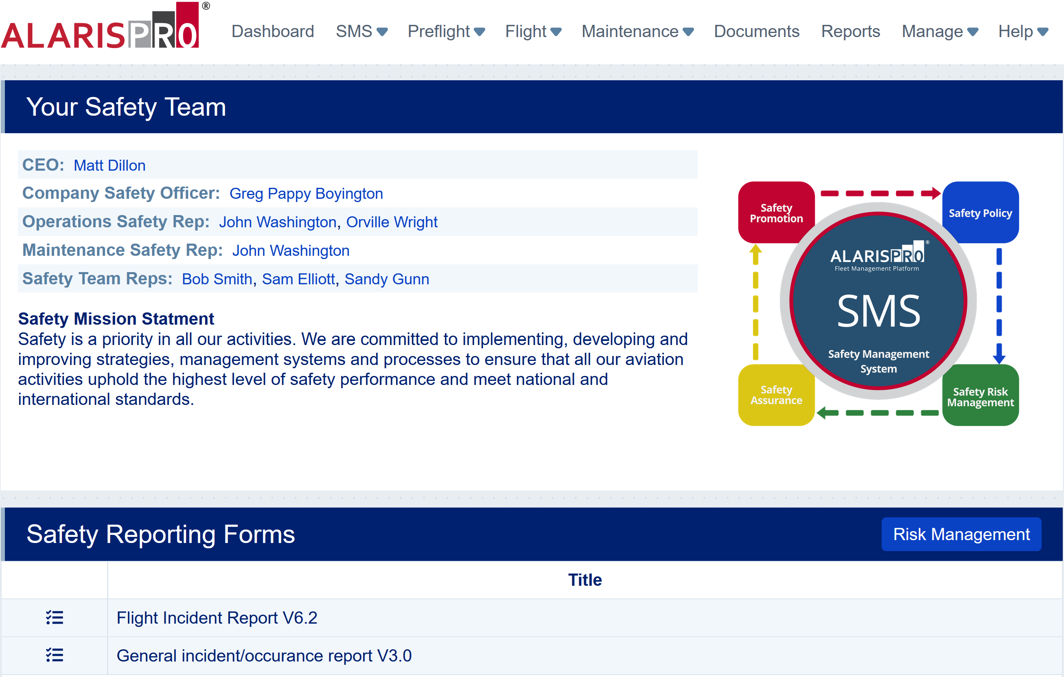Viewport: 1064px width, 677px height.
Task: Click the Safety Risk Management diagram box
Action: pyautogui.click(x=981, y=395)
